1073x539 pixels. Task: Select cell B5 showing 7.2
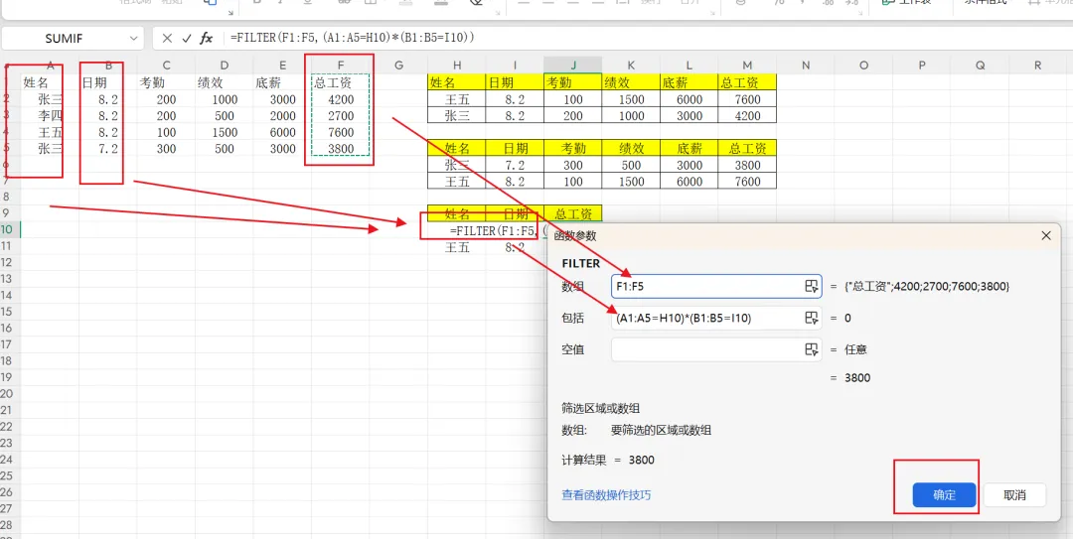coord(108,149)
